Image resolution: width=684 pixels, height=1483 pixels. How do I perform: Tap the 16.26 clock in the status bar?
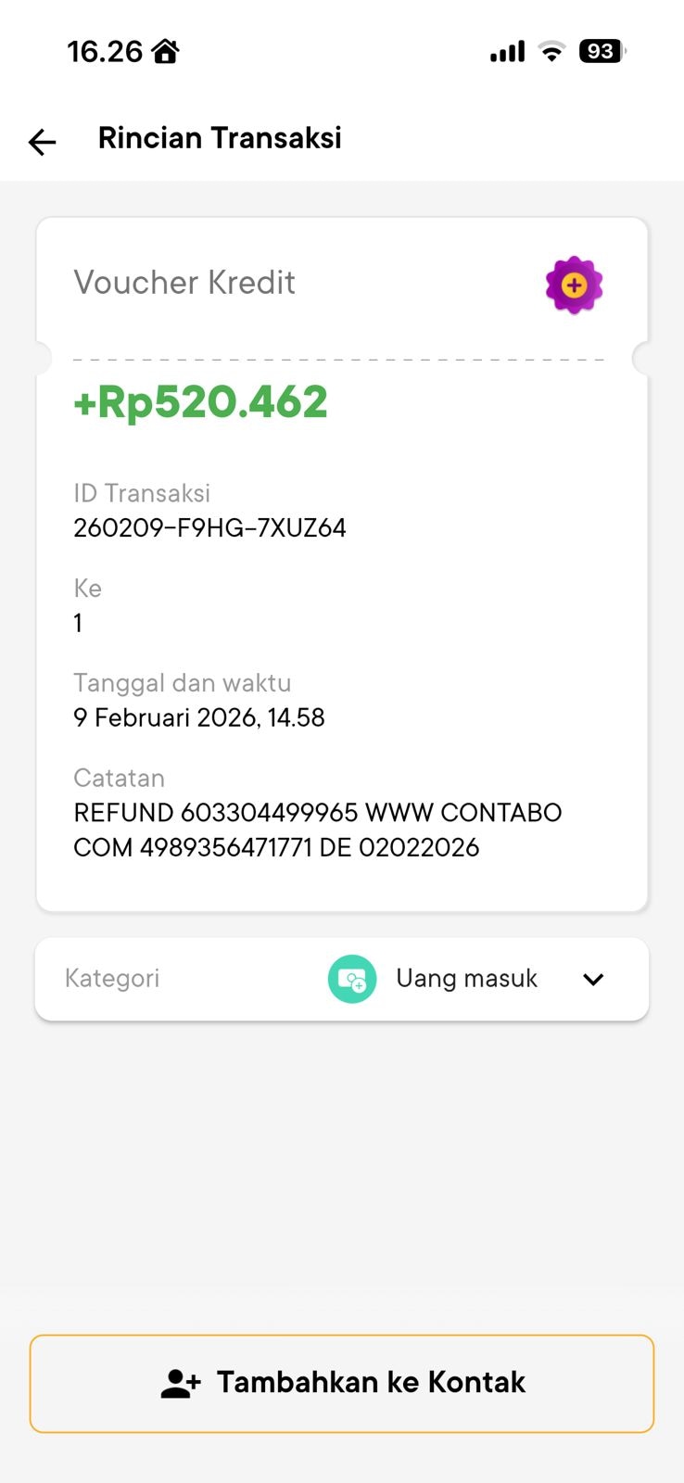pyautogui.click(x=105, y=51)
